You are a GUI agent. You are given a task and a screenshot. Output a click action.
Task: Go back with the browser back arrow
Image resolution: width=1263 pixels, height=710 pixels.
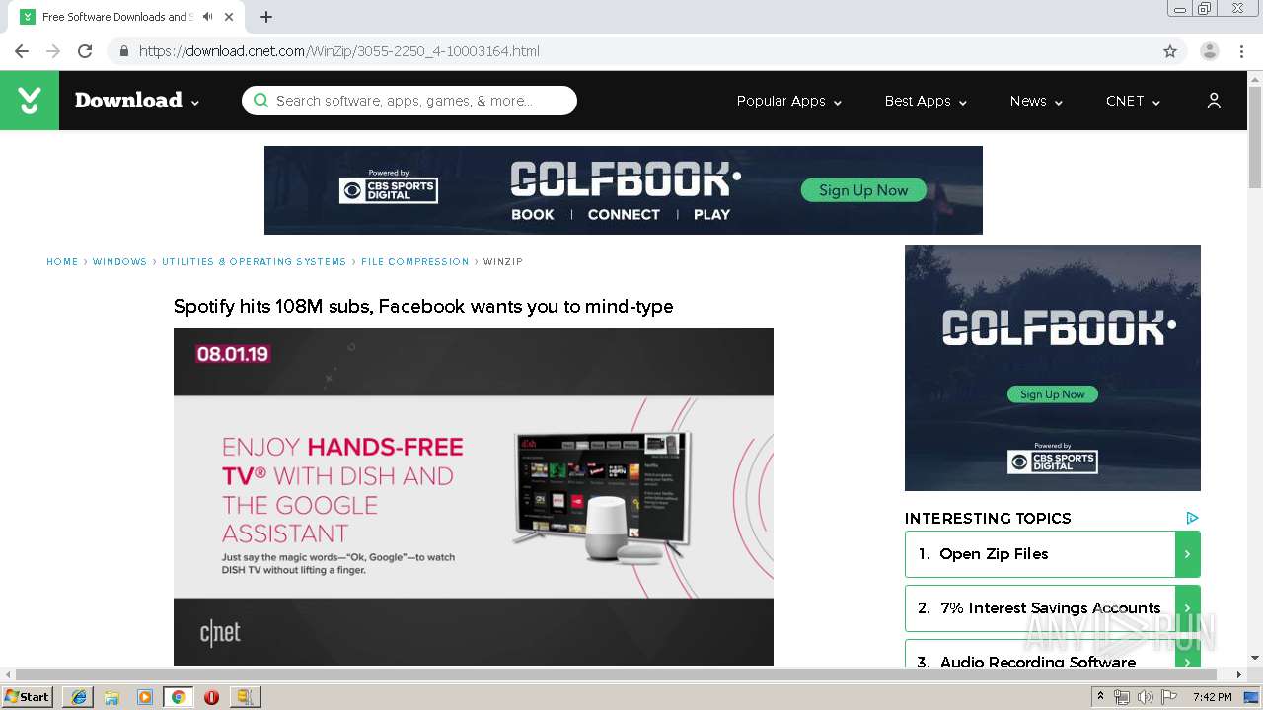pyautogui.click(x=22, y=51)
